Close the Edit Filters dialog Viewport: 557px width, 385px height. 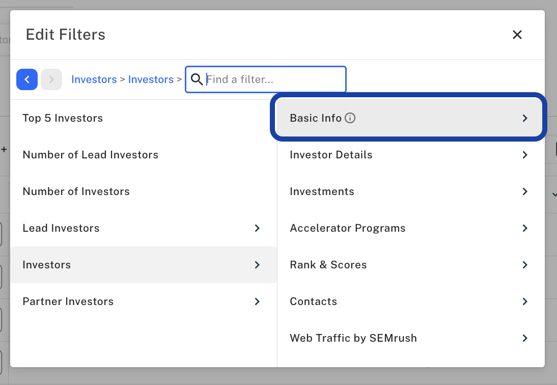pos(517,35)
